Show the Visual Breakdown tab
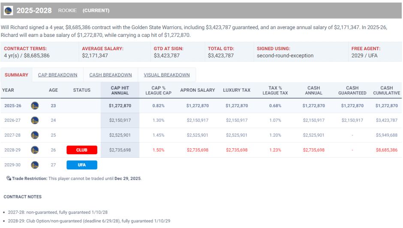 tap(167, 75)
